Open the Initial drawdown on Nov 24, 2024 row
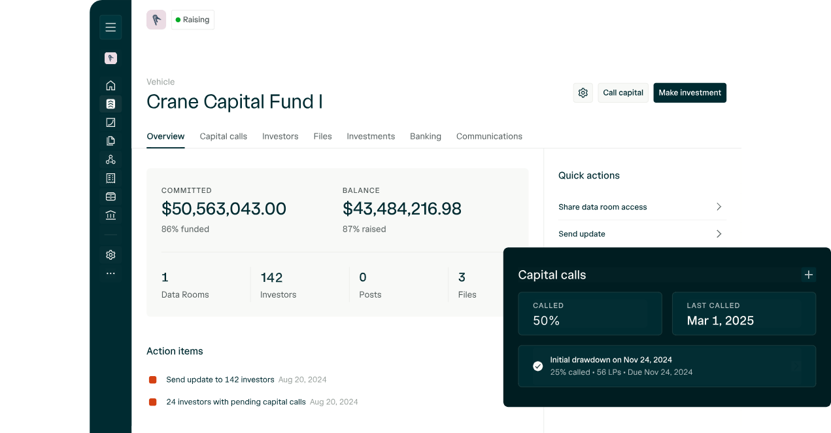This screenshot has width=831, height=433. click(x=667, y=366)
